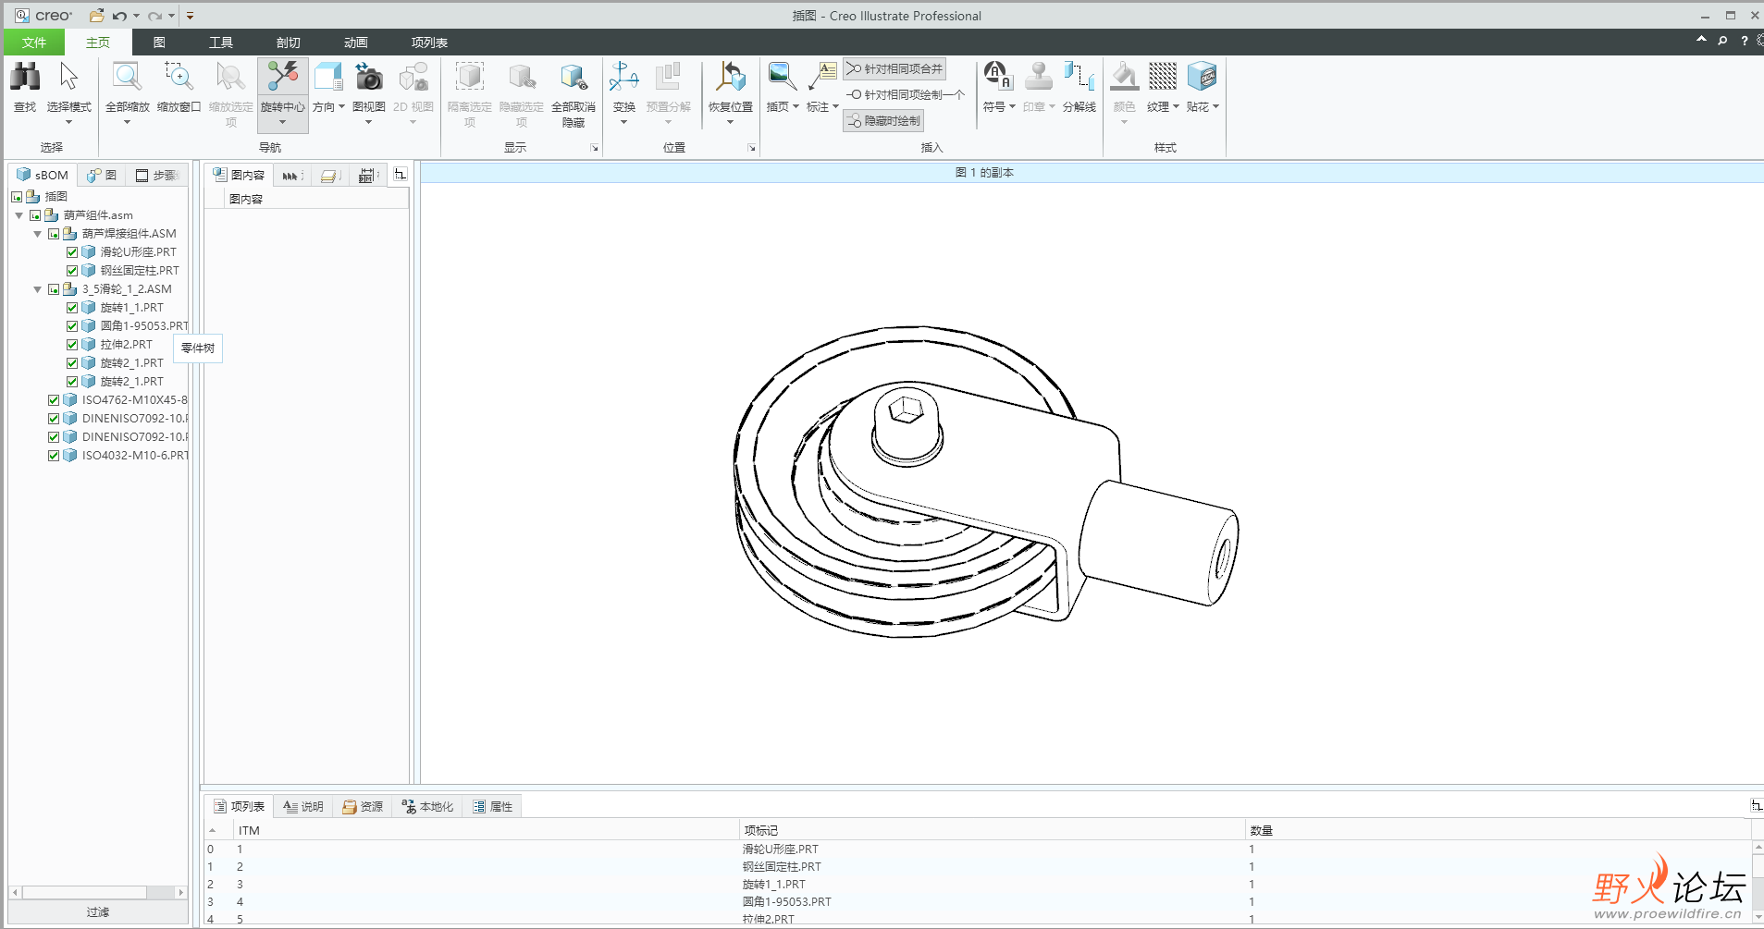Select the 分解线 explode line tool
The width and height of the screenshot is (1764, 929).
pyautogui.click(x=1079, y=78)
